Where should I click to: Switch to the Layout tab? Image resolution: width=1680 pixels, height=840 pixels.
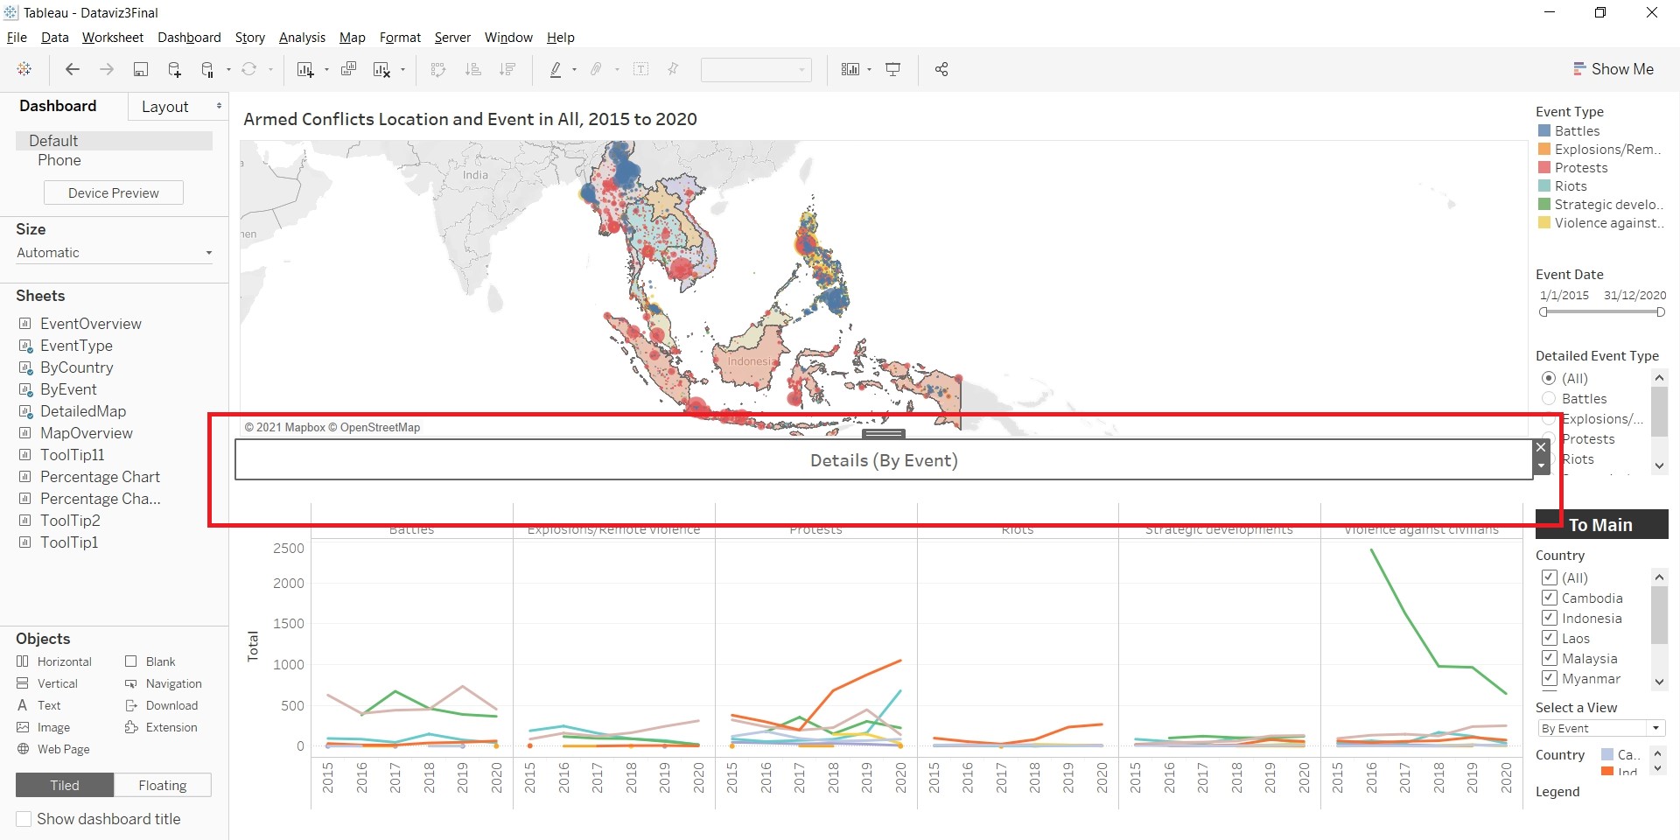[x=164, y=107]
